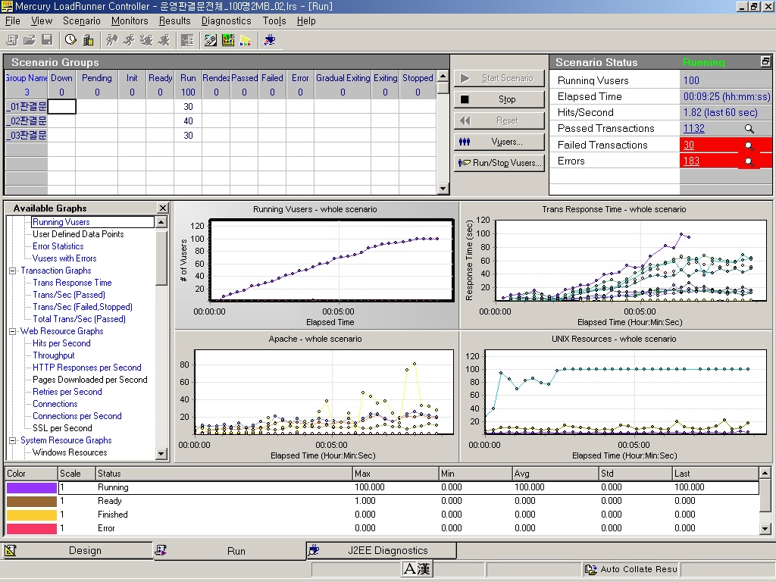Click the Stop Vusers toolbar icon
Viewport: 776px width, 582px height.
coord(164,40)
